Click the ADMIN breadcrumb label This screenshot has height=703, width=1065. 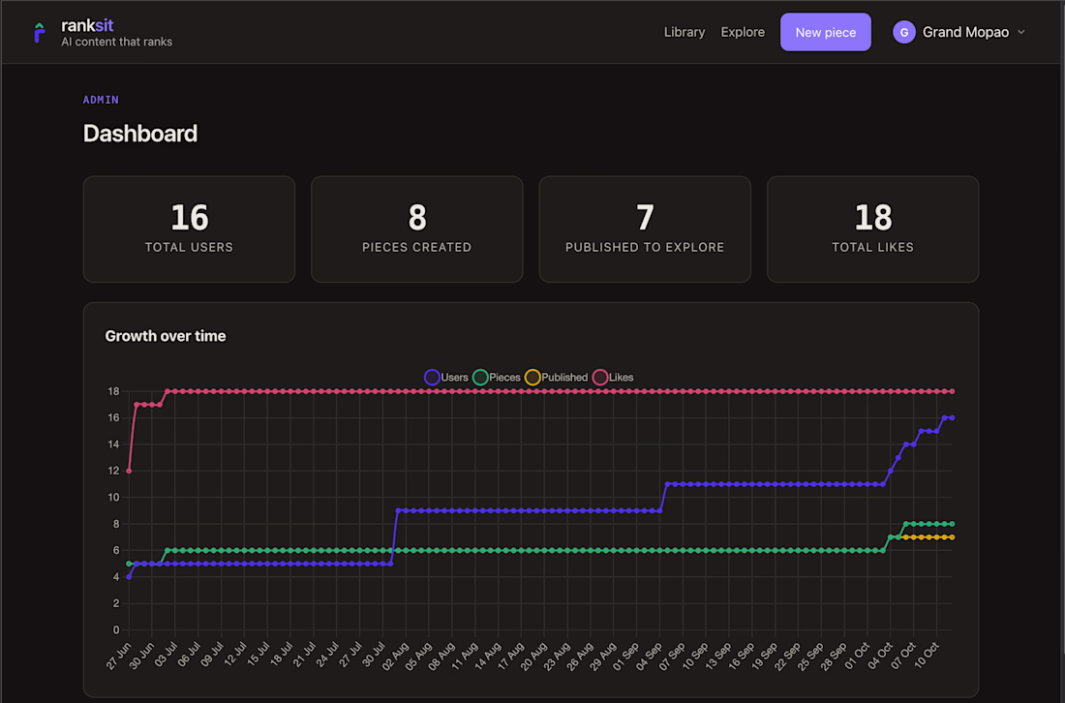(x=101, y=100)
